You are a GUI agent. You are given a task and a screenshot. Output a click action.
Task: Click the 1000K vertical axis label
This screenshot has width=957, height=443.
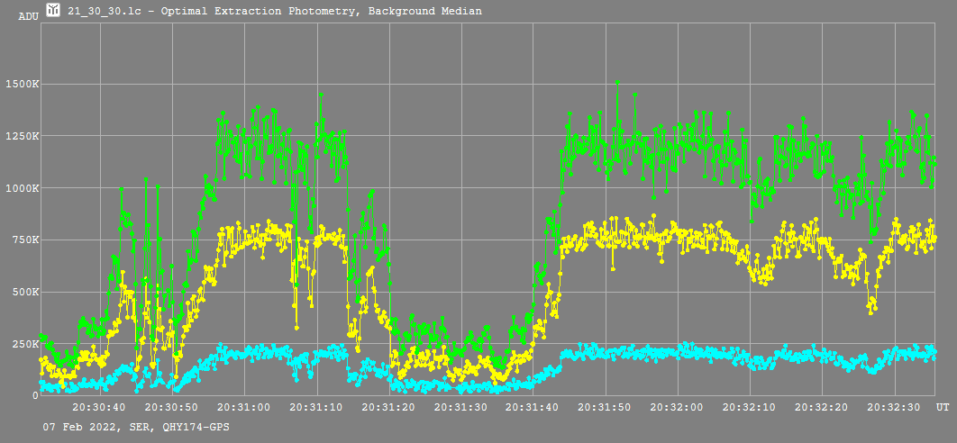pyautogui.click(x=20, y=189)
